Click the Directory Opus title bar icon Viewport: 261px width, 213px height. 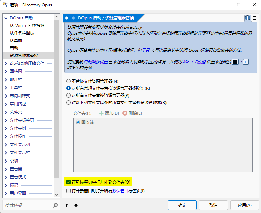click(5, 5)
